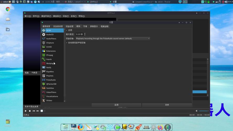Click the system tray volume speaker icon
Screen dimensions: 233x131
click(x=226, y=2)
